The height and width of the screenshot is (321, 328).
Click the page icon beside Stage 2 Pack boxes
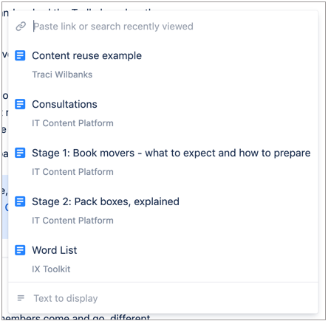(x=20, y=201)
